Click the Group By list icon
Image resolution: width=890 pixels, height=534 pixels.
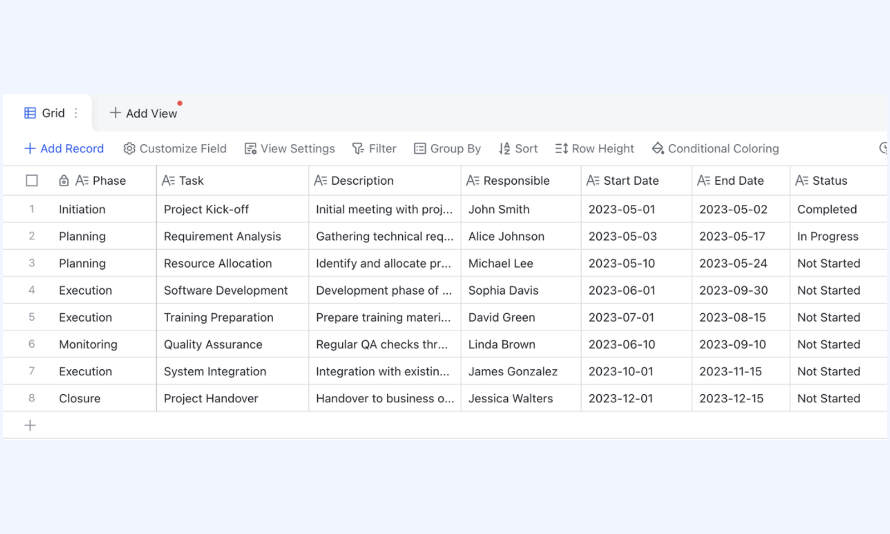click(x=420, y=148)
